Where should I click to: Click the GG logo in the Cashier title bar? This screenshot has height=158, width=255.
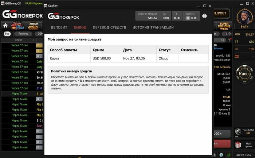46,6
